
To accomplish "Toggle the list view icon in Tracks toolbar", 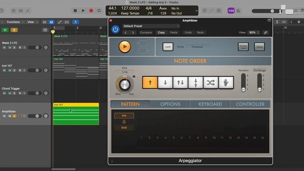I will click(44, 22).
